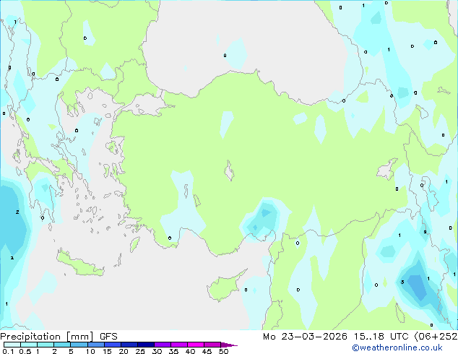Select the 'GFS' model label
Image resolution: width=458 pixels, height=354 pixels.
pyautogui.click(x=108, y=337)
